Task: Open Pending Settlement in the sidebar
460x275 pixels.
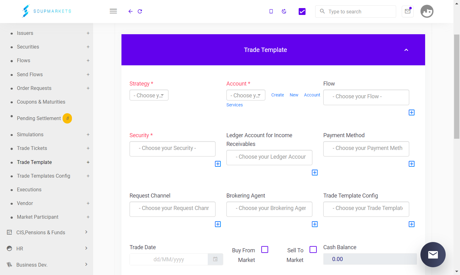Action: 39,119
